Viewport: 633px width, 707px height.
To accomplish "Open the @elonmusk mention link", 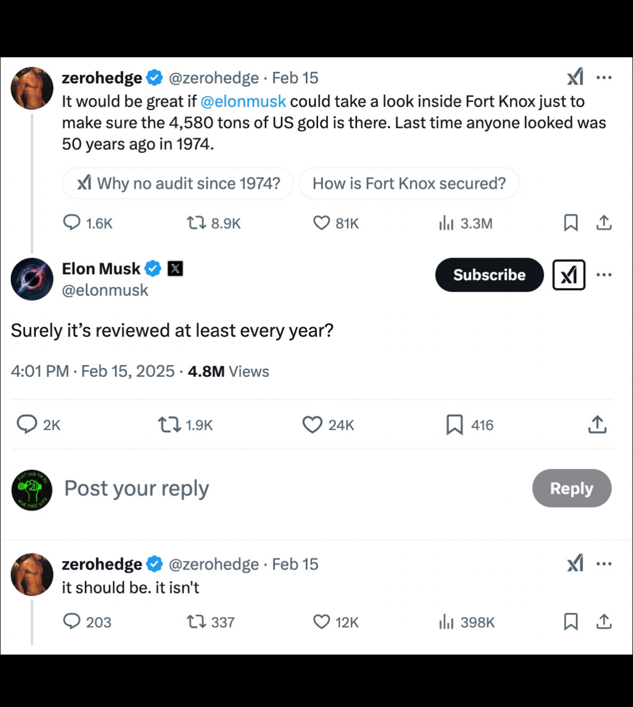I will (243, 102).
